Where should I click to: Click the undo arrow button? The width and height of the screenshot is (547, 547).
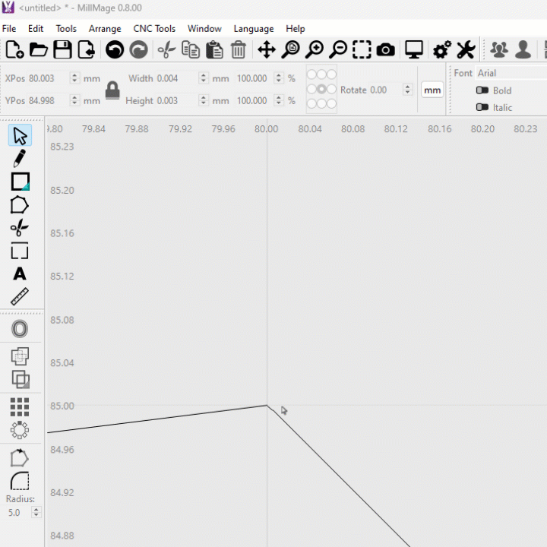pos(115,50)
